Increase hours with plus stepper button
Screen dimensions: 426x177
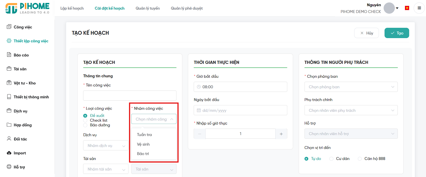(281, 134)
